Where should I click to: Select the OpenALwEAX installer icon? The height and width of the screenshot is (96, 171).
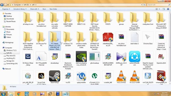click(x=161, y=57)
